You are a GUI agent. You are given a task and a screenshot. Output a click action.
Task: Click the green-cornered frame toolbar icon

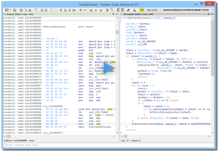click(52, 10)
